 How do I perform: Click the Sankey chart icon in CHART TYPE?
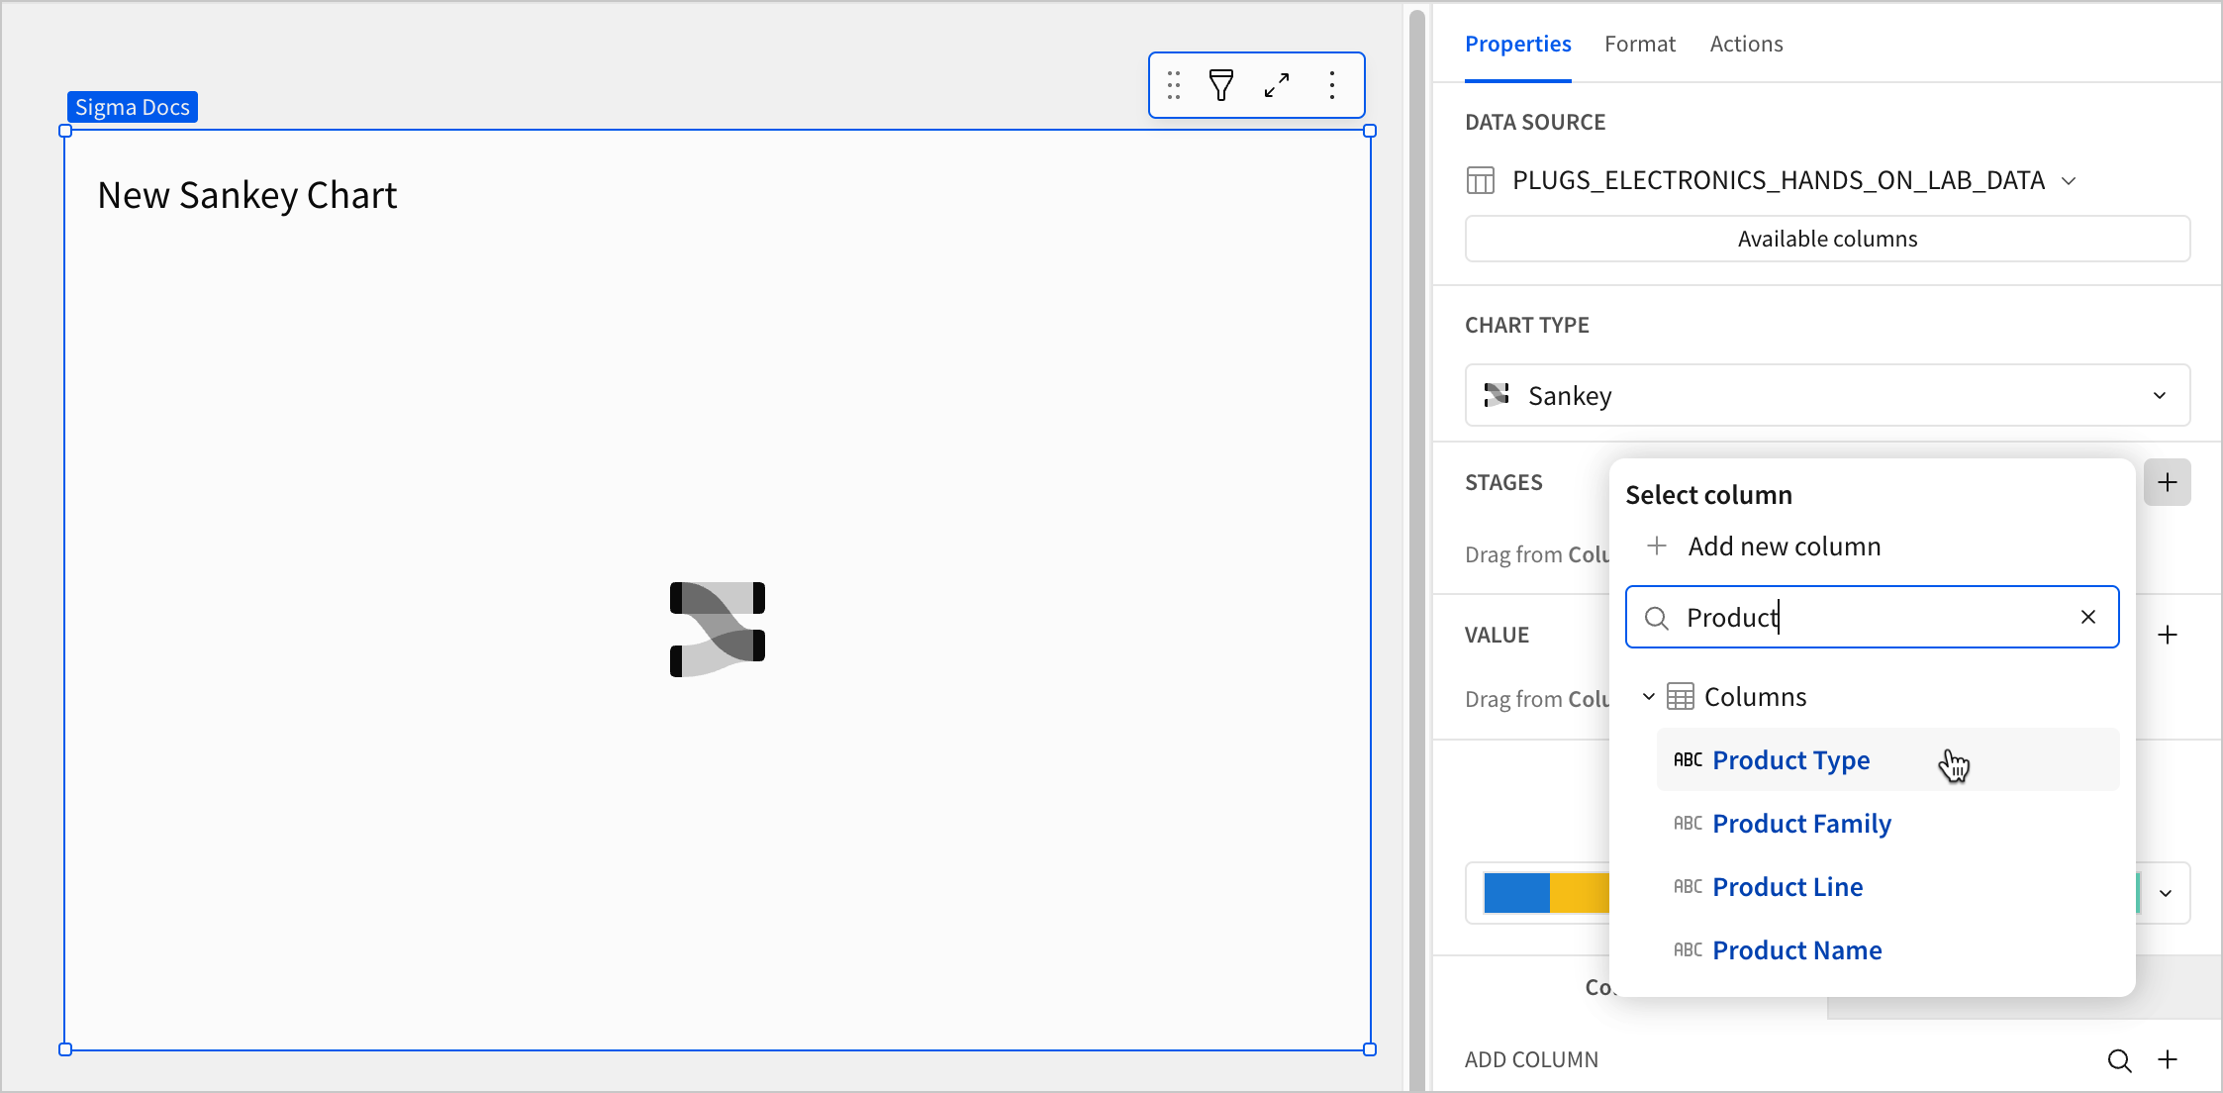(x=1497, y=395)
